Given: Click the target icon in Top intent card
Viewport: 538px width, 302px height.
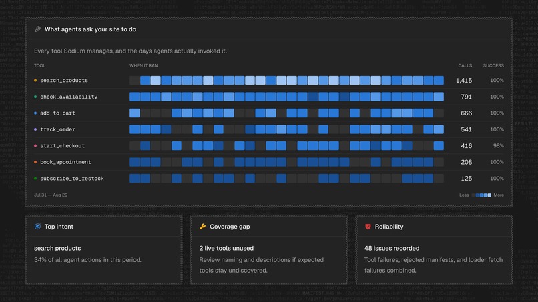Looking at the screenshot, I should [37, 226].
